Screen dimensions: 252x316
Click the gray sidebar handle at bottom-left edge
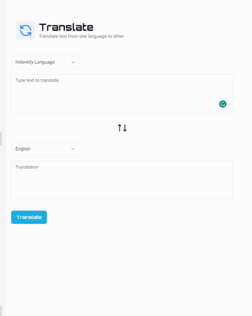[x=1, y=310]
